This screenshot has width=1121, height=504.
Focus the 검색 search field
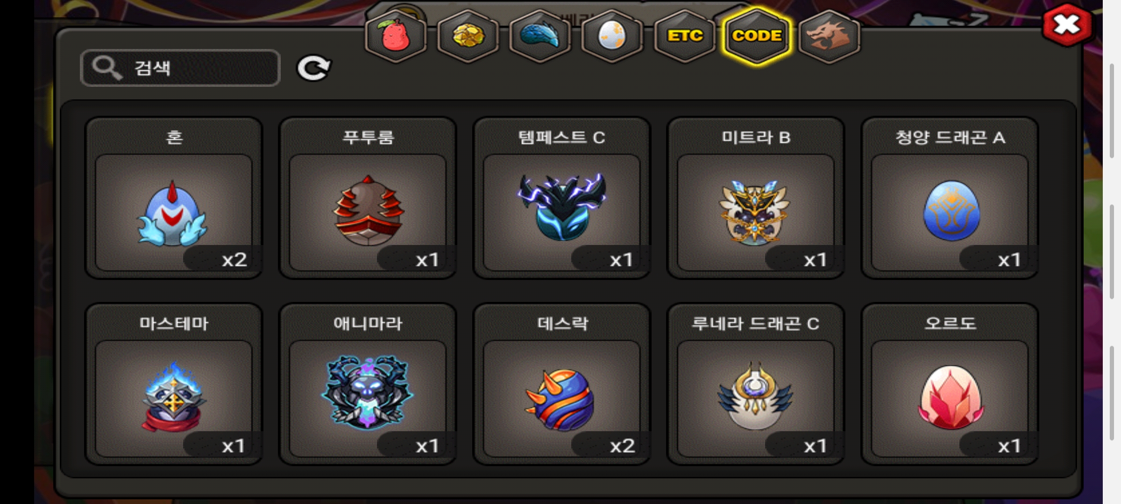180,68
